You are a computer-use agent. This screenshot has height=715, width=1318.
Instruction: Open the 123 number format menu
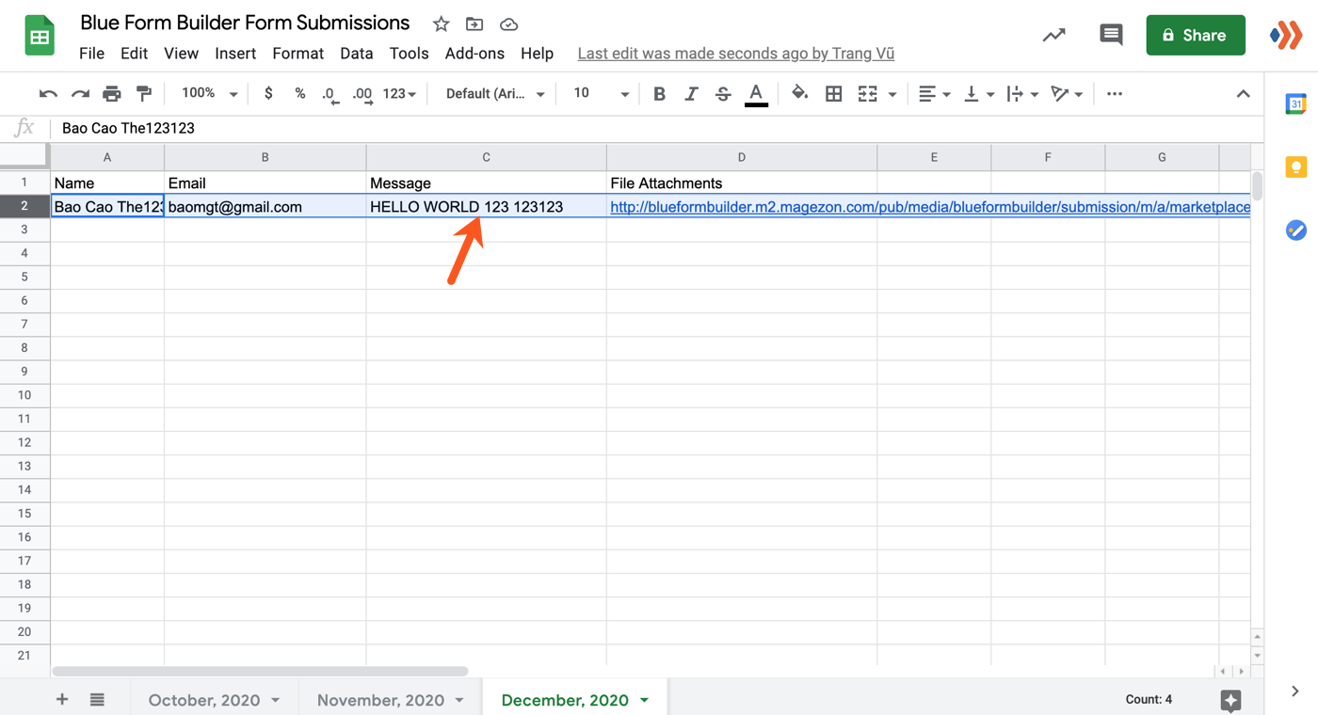click(399, 93)
